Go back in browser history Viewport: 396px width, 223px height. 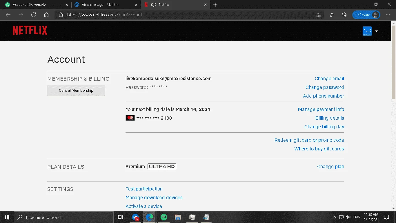[x=8, y=15]
